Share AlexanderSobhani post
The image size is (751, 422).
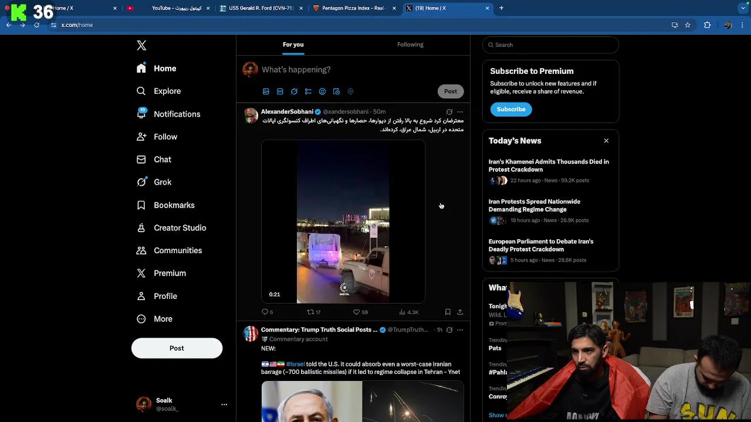pyautogui.click(x=460, y=312)
